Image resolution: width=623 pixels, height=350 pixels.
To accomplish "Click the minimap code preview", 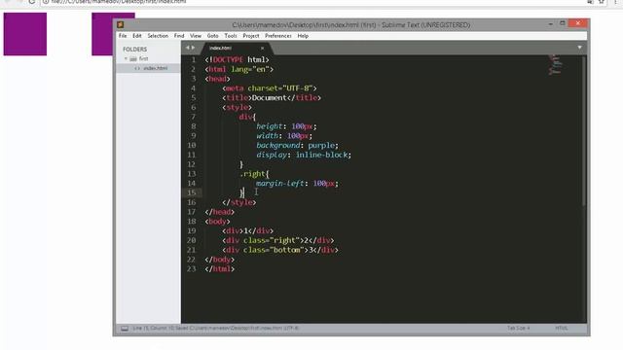I will [x=555, y=65].
